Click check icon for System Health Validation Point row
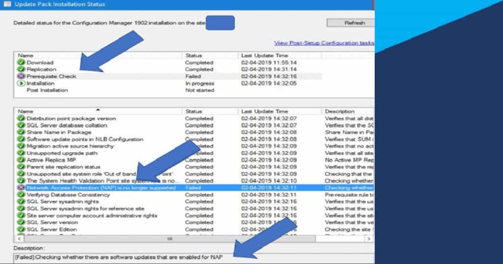The width and height of the screenshot is (503, 264). tap(21, 181)
